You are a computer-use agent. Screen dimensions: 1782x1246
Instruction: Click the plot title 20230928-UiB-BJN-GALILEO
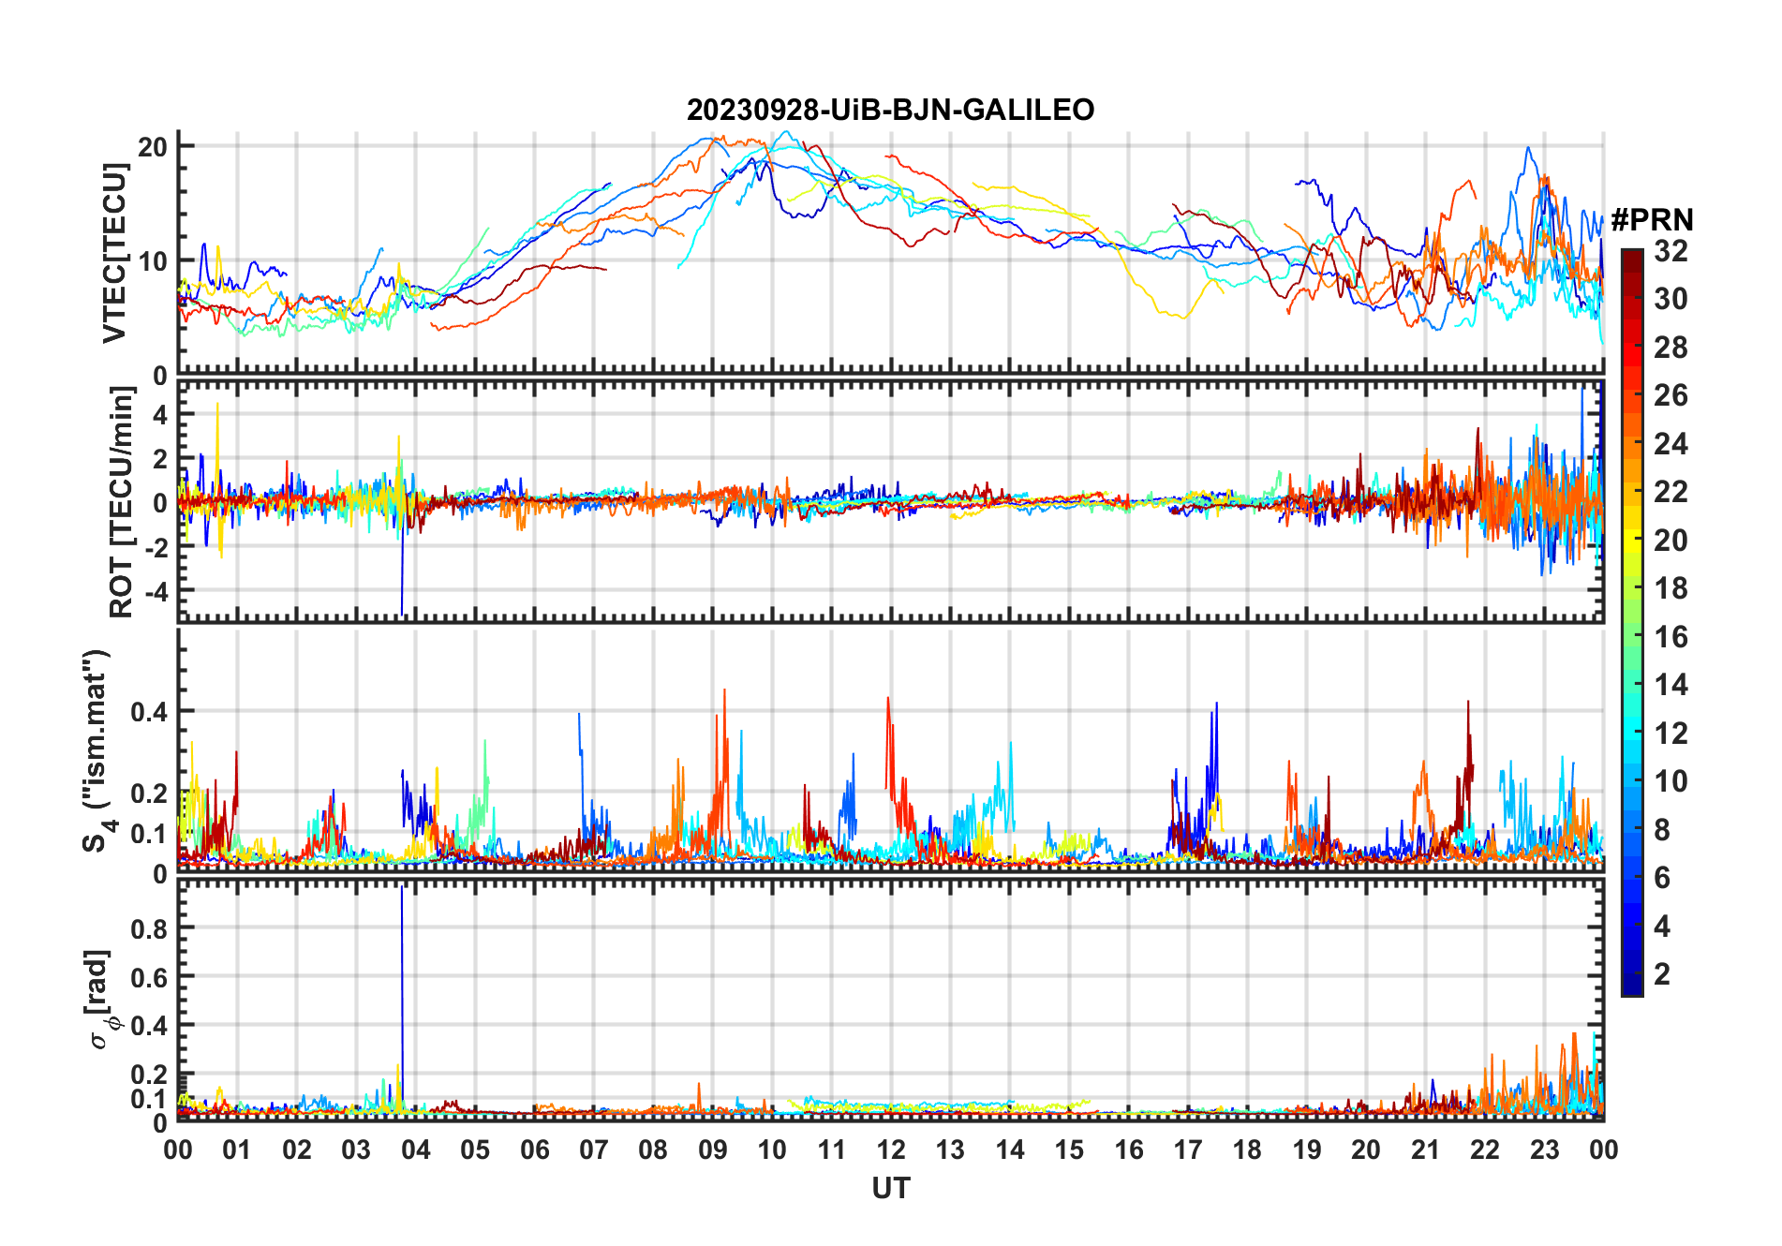coord(890,111)
